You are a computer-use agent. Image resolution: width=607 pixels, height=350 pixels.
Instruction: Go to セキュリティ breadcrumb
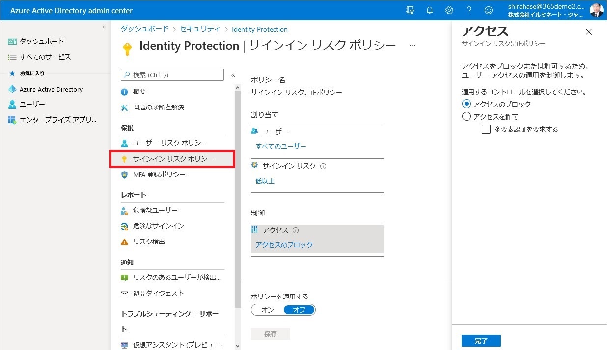tap(200, 29)
